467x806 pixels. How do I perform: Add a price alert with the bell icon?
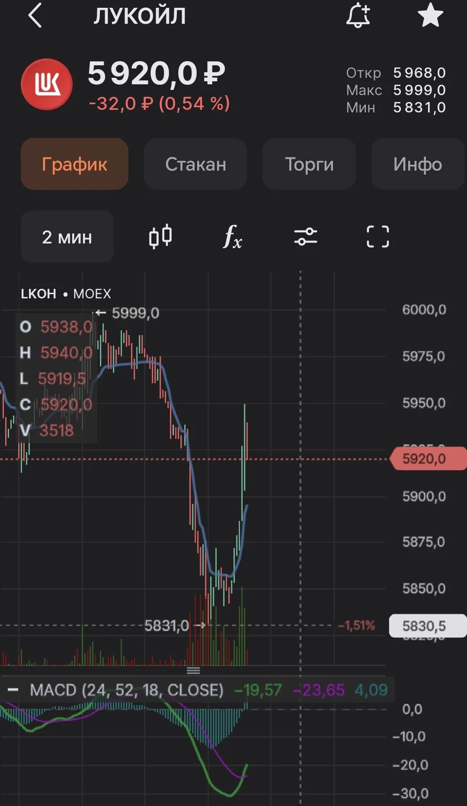[x=358, y=16]
